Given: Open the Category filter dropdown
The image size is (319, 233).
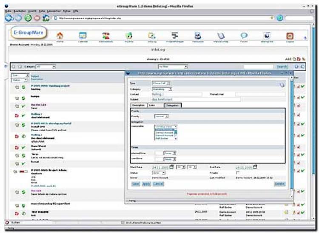Looking at the screenshot, I should pyautogui.click(x=46, y=67).
